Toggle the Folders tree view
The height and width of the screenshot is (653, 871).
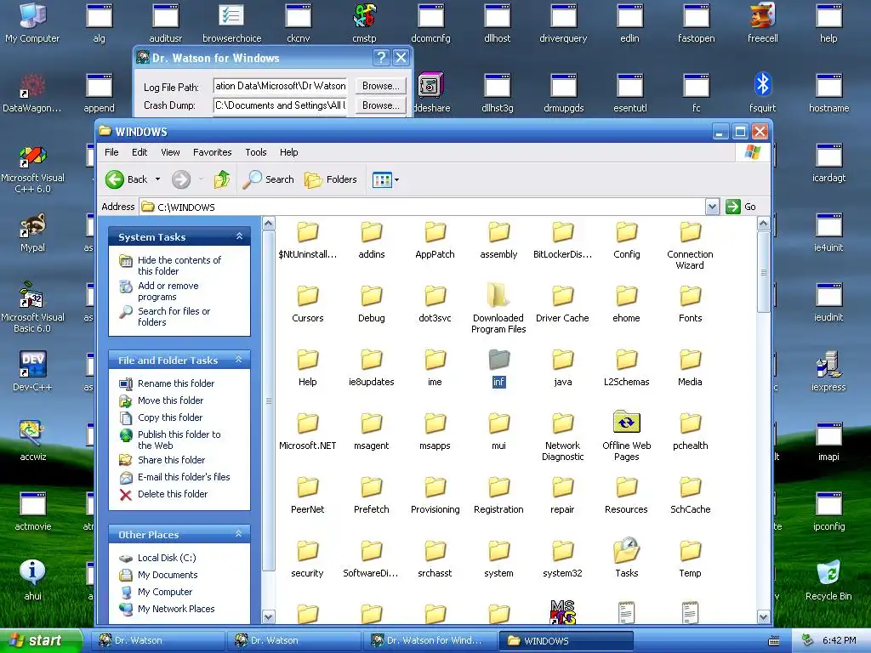331,179
